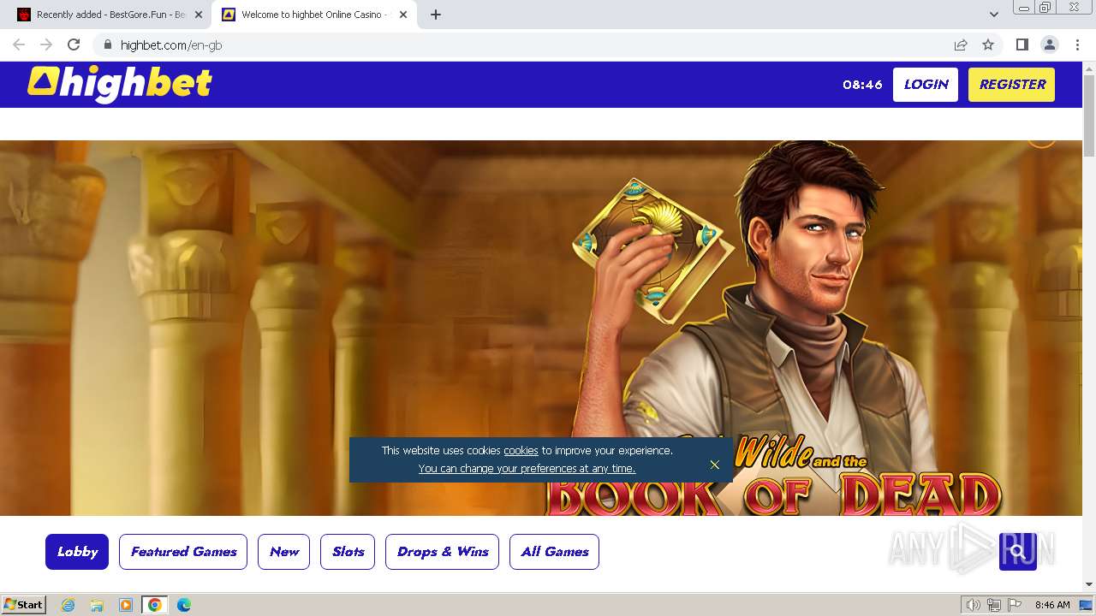Switch to the BestGore.Fun browser tab
The image size is (1096, 616).
click(x=109, y=15)
